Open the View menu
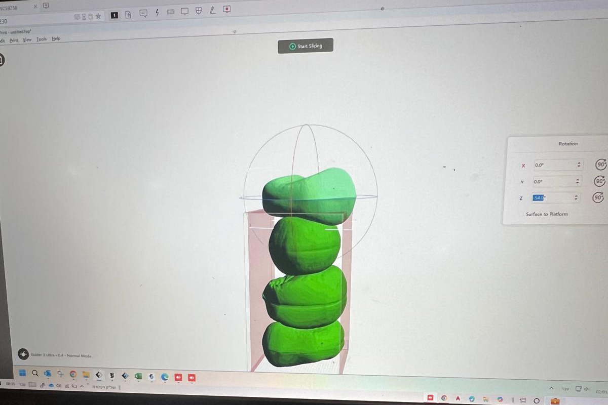The height and width of the screenshot is (405, 608). click(27, 39)
